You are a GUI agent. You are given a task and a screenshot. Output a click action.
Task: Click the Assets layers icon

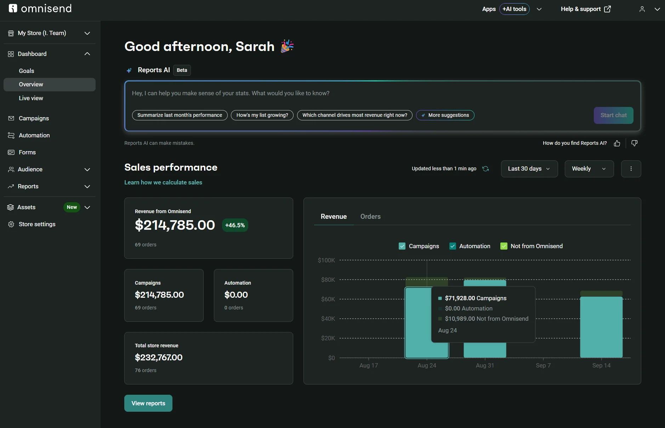click(x=11, y=207)
